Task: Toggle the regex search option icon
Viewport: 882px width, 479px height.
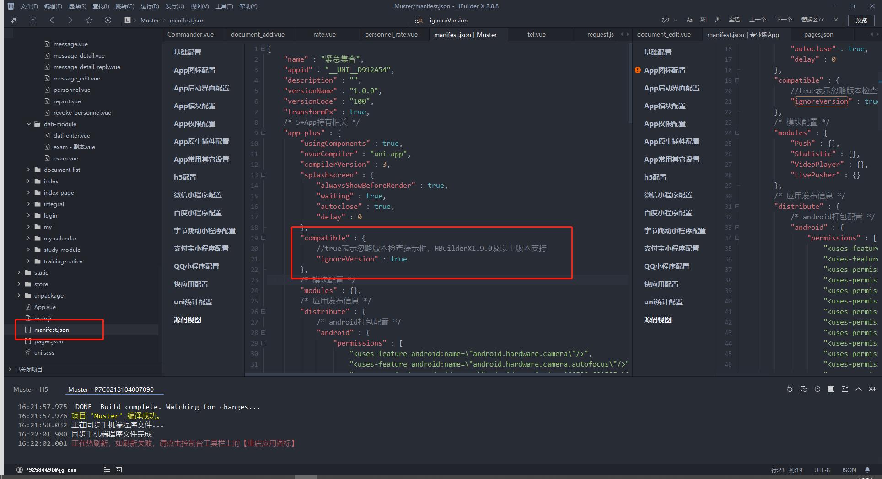Action: 717,20
